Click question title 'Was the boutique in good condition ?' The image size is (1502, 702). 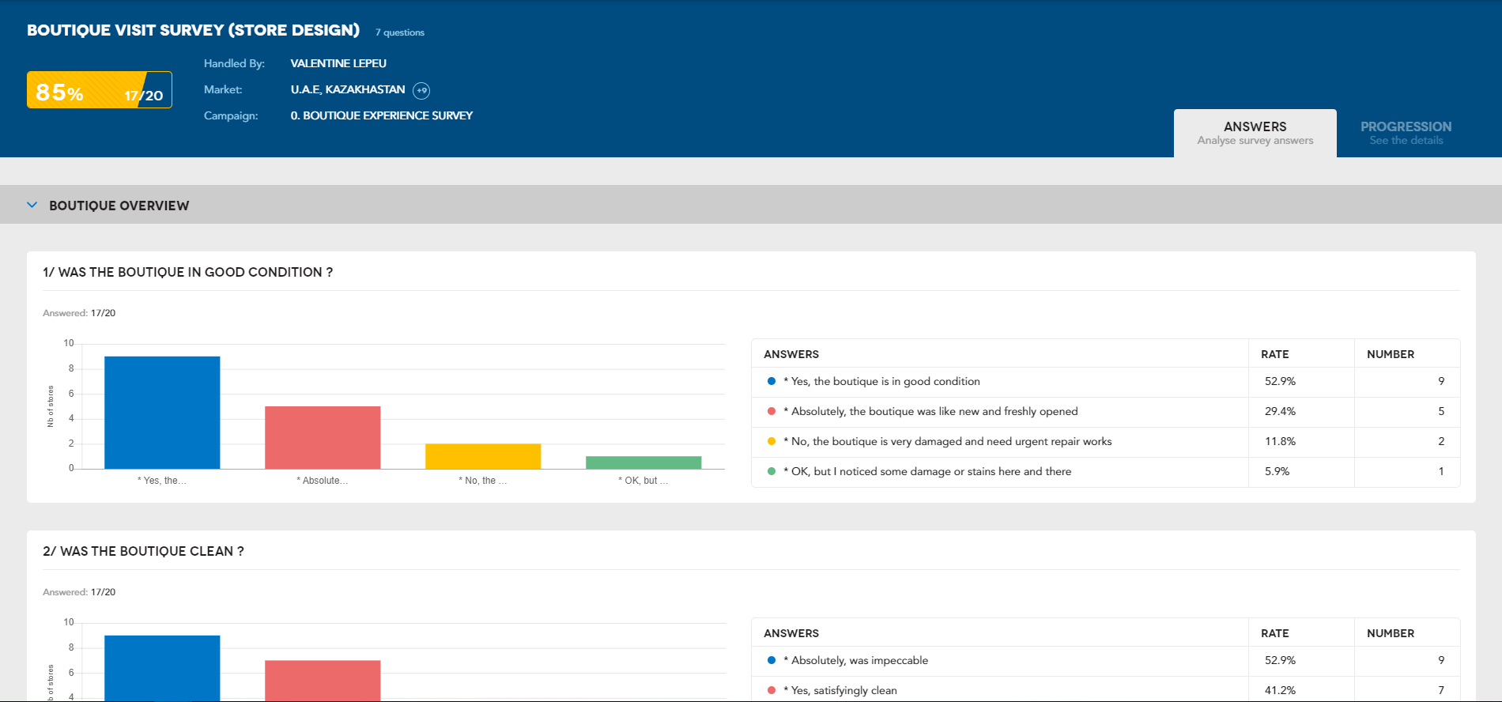188,272
